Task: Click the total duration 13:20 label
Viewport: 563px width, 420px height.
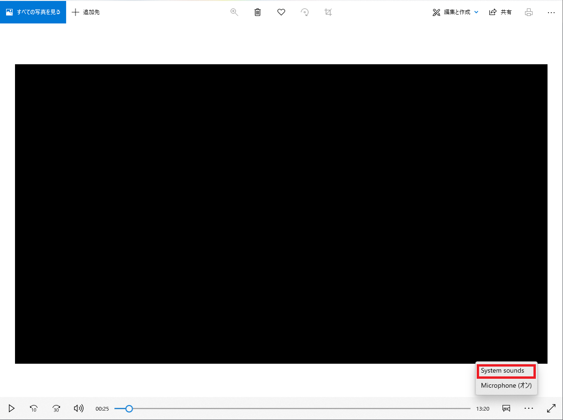Action: (483, 409)
